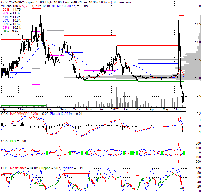The height and width of the screenshot is (193, 202).
Task: Click the '50% = 10.84' Fibonacci label
Action: [x=12, y=20]
